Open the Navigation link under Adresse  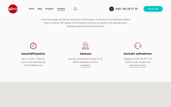(85, 65)
